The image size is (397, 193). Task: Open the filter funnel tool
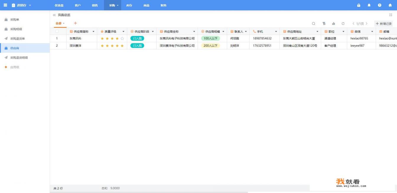point(324,24)
